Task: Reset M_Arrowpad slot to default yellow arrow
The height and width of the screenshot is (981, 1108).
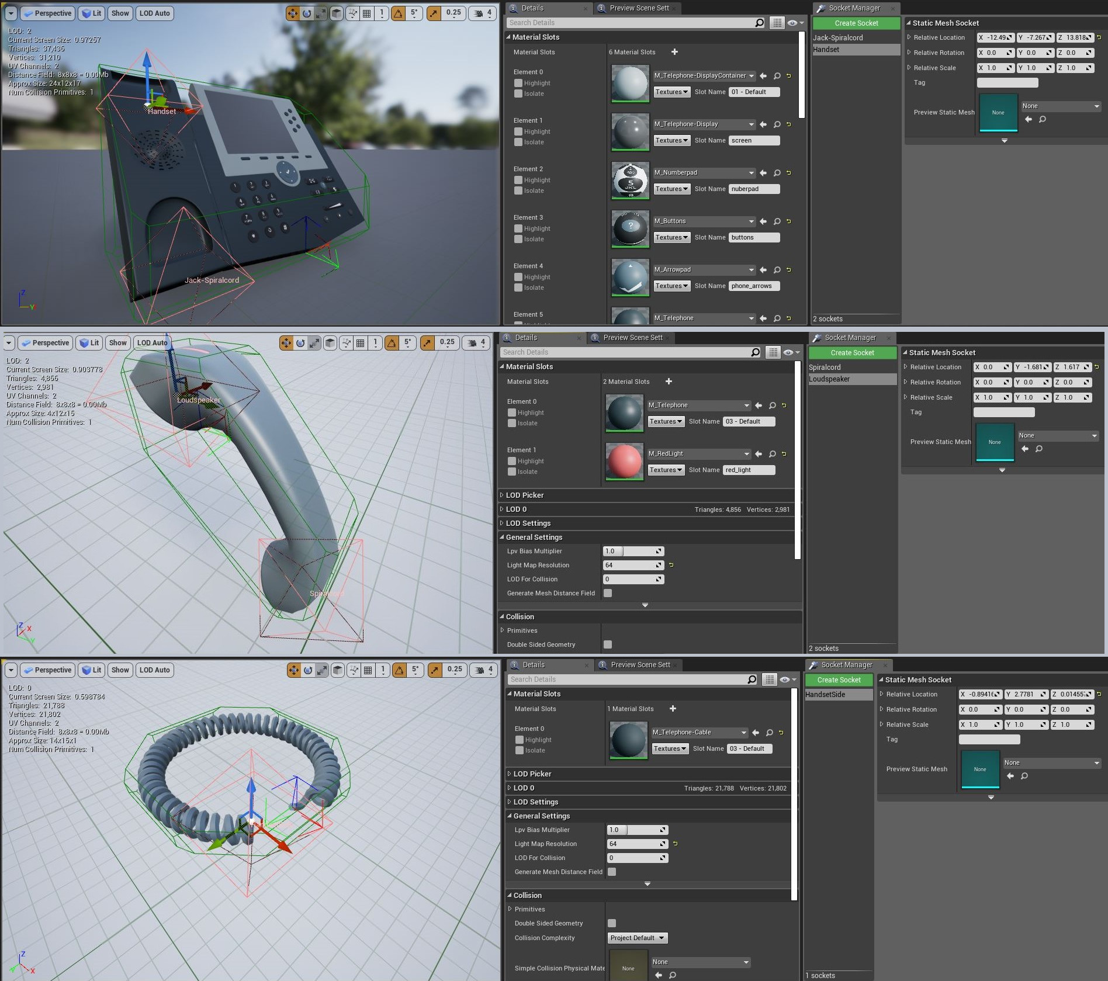Action: 789,270
